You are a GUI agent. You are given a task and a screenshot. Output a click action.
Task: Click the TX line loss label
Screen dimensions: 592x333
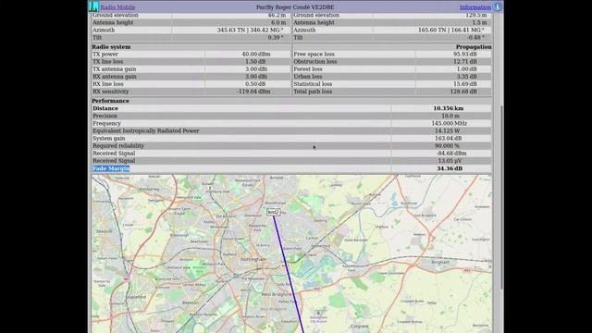pos(107,62)
